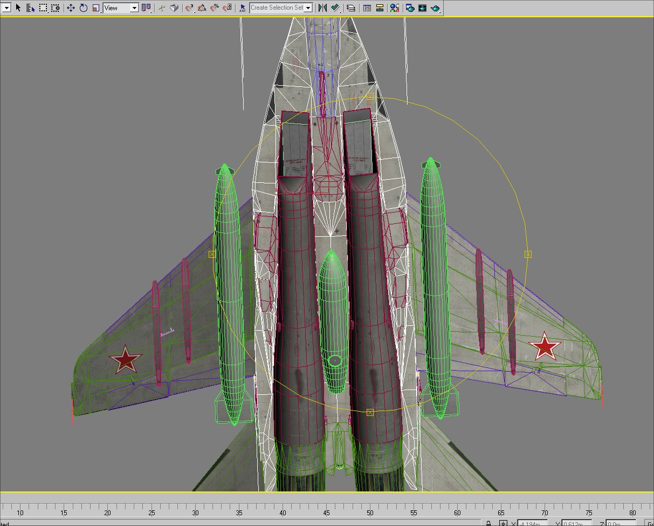The width and height of the screenshot is (654, 526).
Task: Open the selection filter dropdown arrow
Action: [6, 8]
